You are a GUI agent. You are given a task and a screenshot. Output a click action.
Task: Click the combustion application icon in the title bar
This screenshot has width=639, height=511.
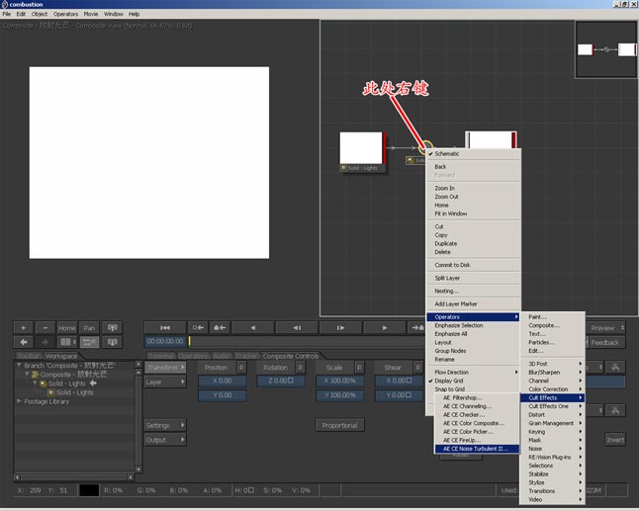tap(5, 5)
